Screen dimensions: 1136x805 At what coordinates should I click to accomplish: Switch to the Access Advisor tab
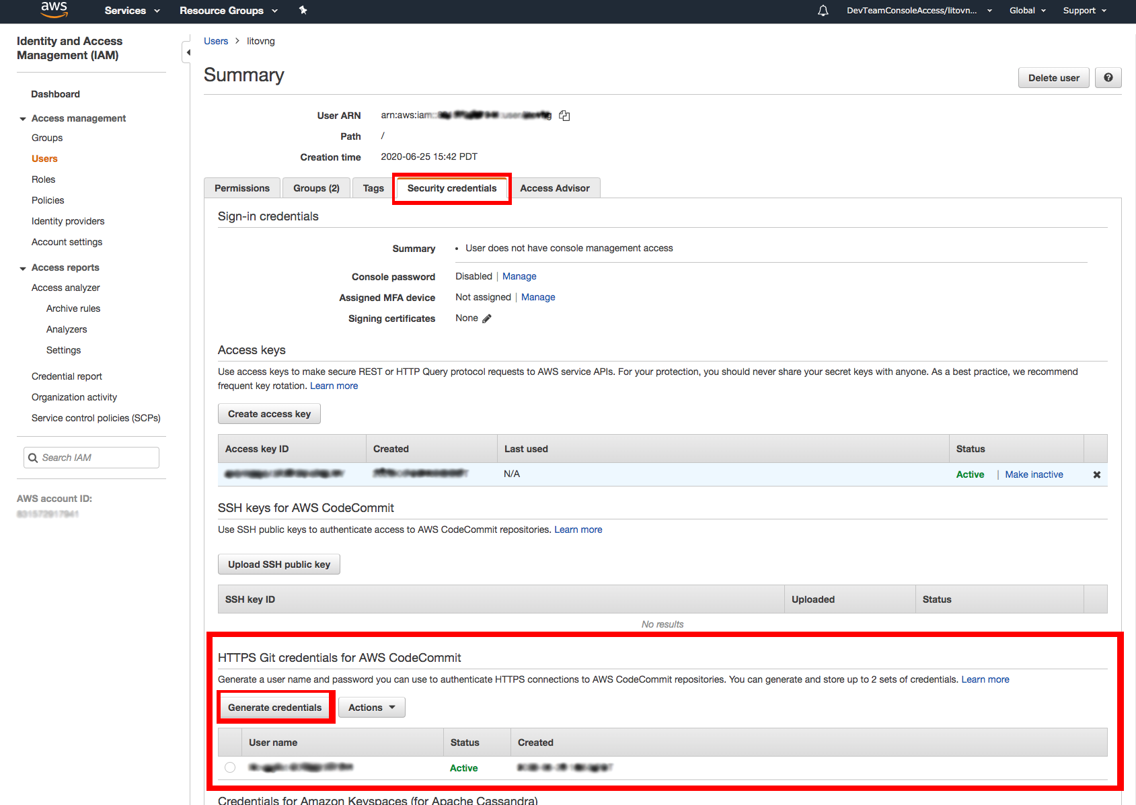tap(555, 188)
